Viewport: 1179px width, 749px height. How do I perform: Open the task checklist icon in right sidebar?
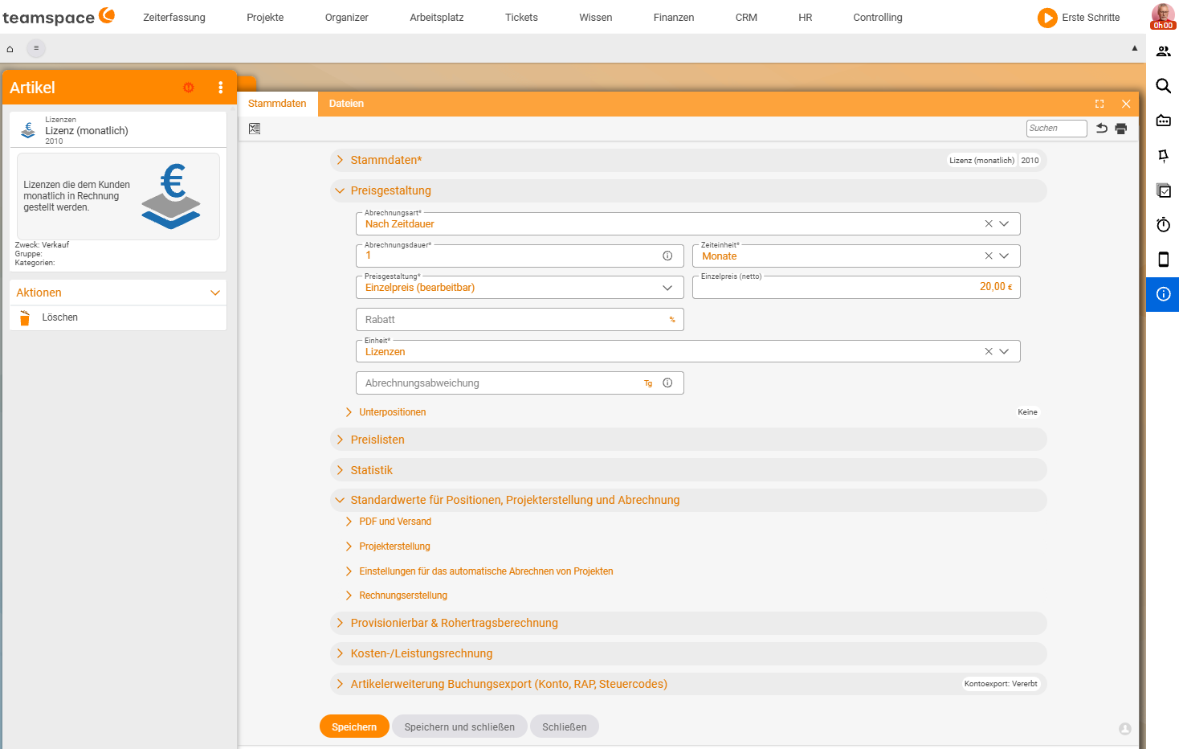coord(1163,190)
